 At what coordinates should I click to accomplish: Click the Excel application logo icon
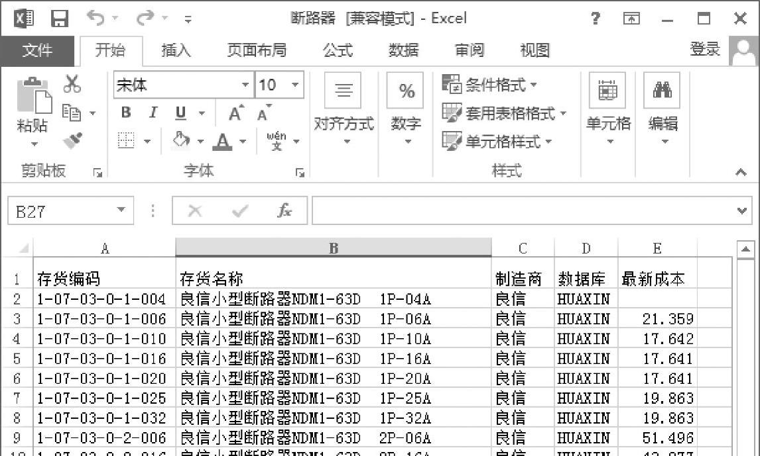click(23, 19)
